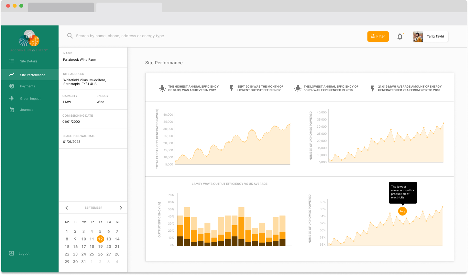Click bolt icon beside 21,019 MWH stat
Viewport: 468px width, 275px height.
point(372,88)
